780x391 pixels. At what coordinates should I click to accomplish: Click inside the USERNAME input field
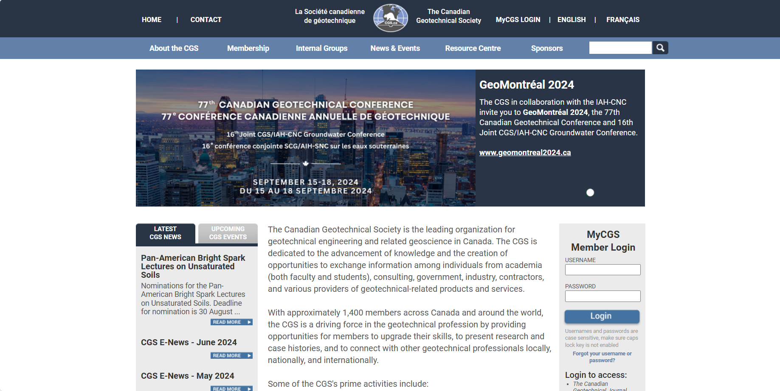point(602,269)
